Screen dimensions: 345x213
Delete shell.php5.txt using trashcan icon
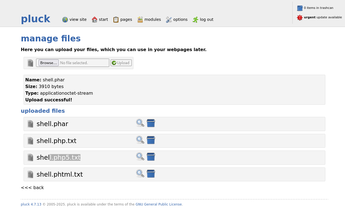pyautogui.click(x=151, y=157)
